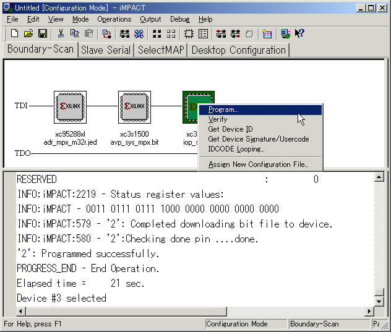This screenshot has width=391, height=332.
Task: Open the Operations menu
Action: click(114, 19)
